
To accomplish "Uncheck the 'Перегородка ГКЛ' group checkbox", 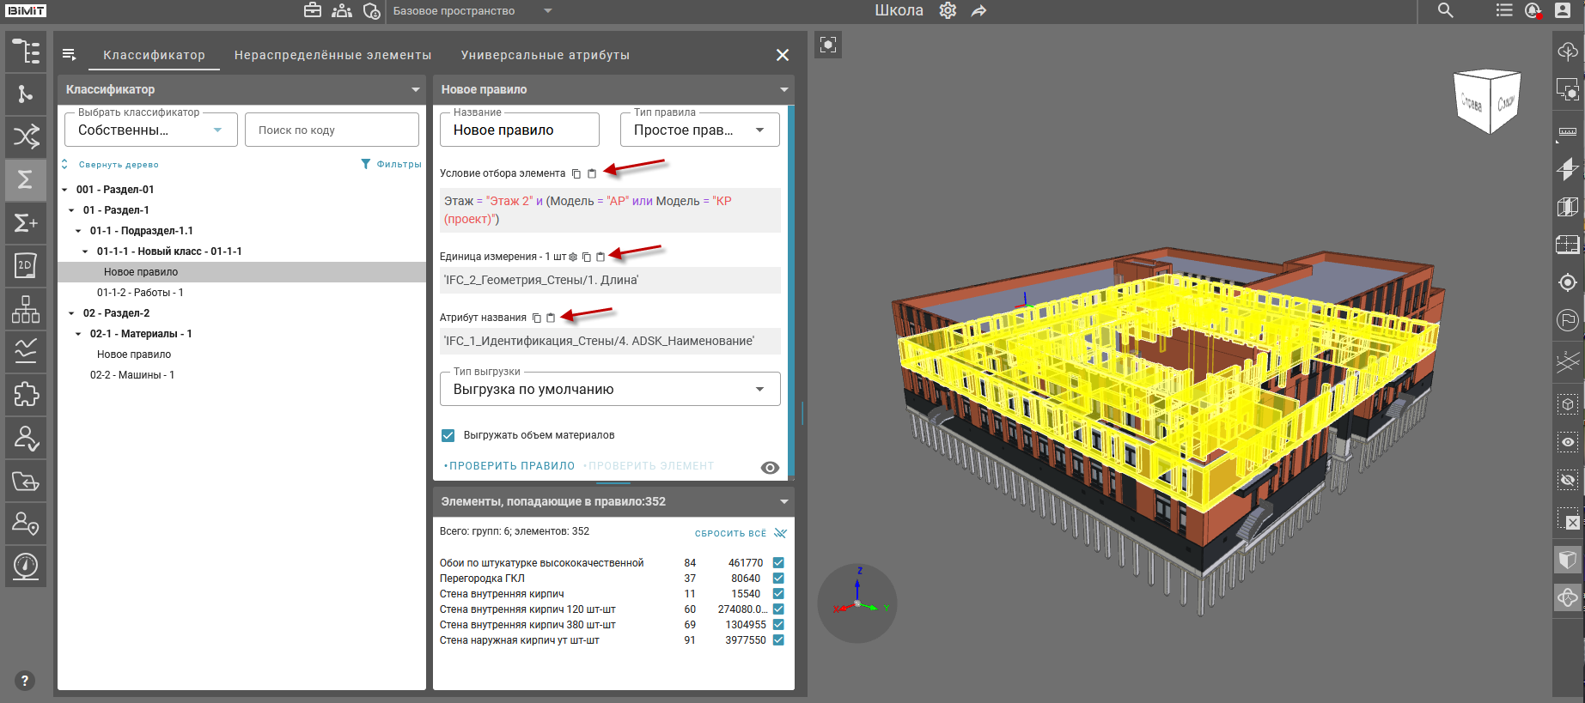I will click(x=778, y=579).
